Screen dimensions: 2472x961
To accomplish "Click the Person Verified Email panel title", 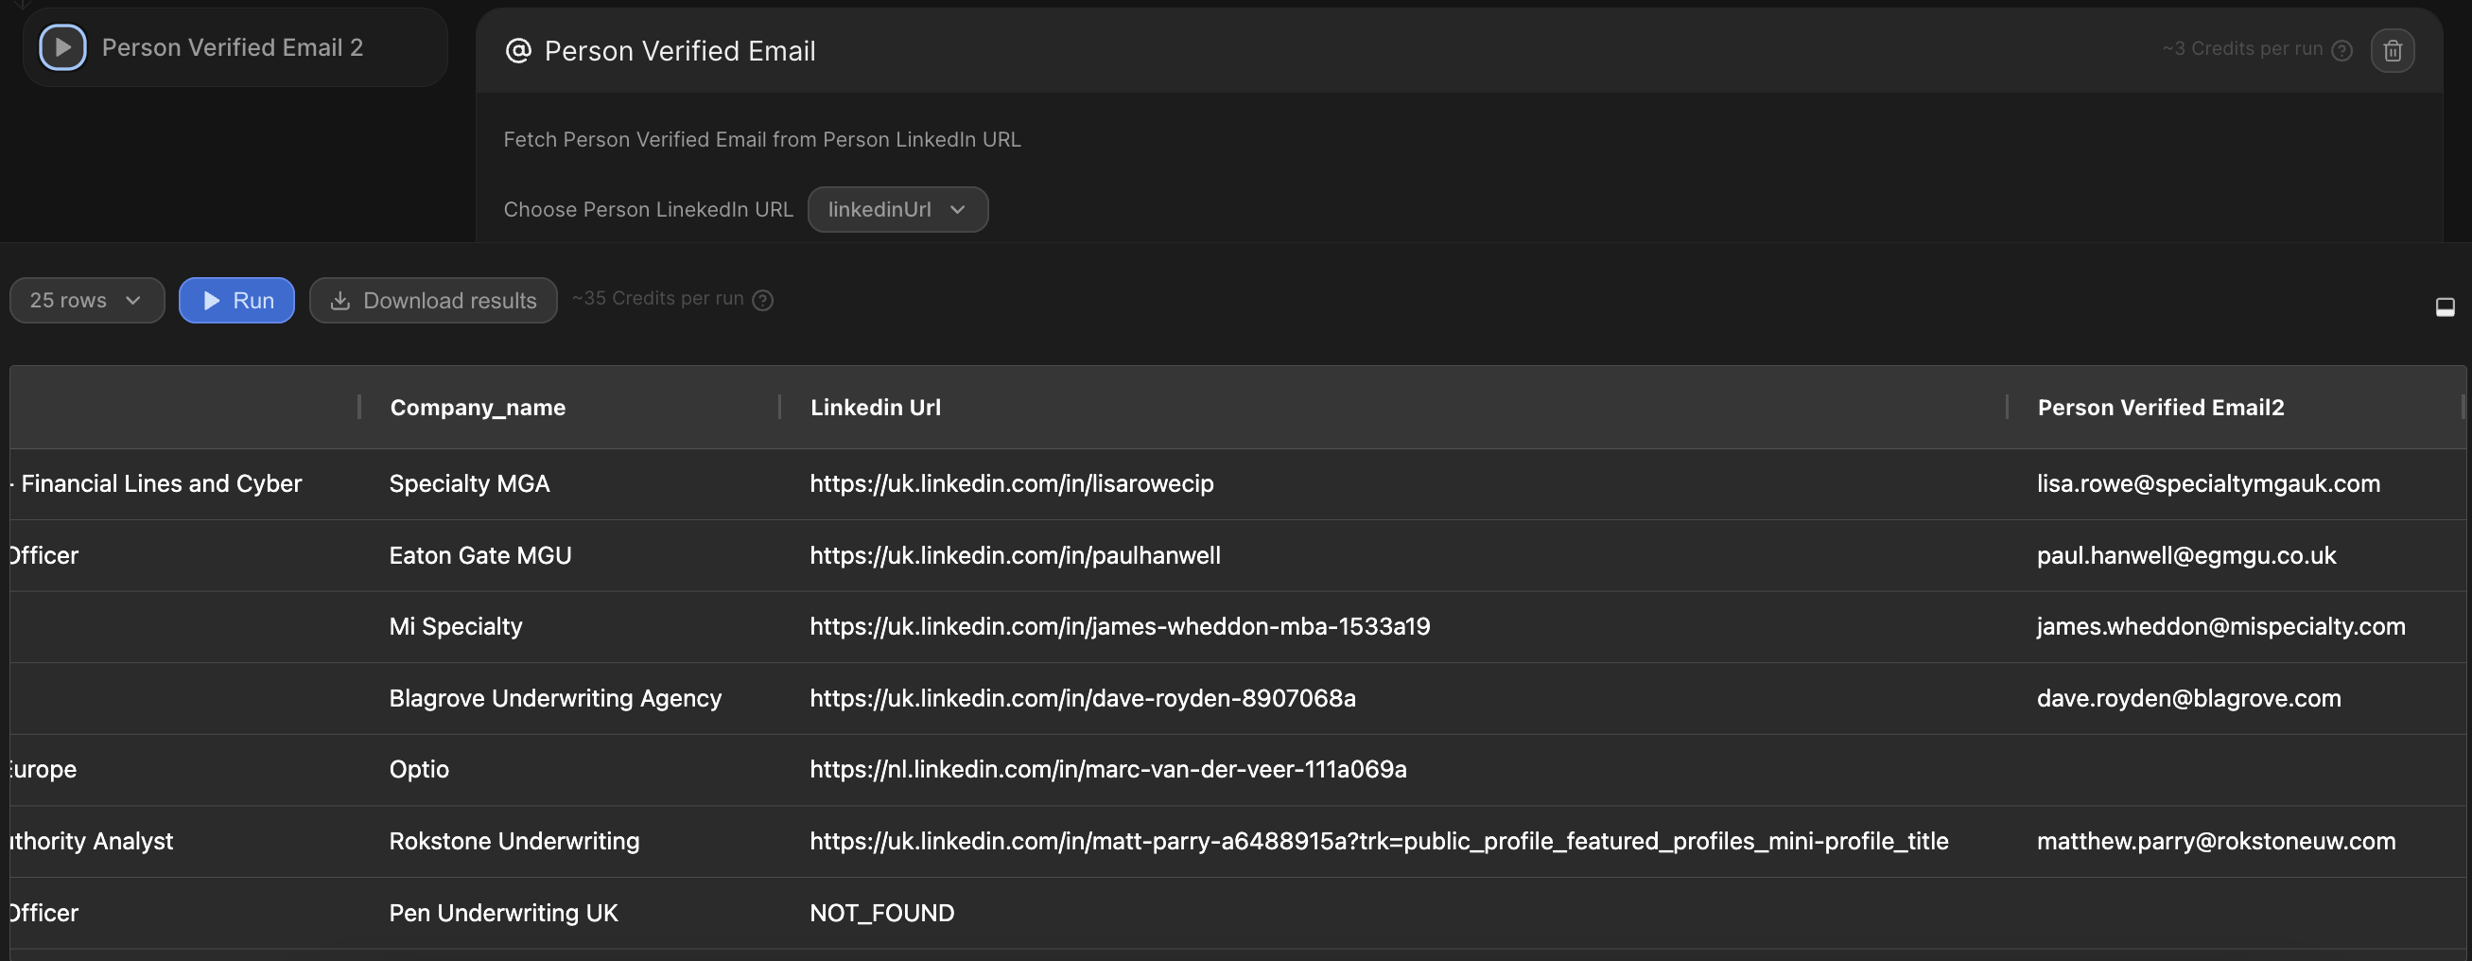I will (x=679, y=52).
